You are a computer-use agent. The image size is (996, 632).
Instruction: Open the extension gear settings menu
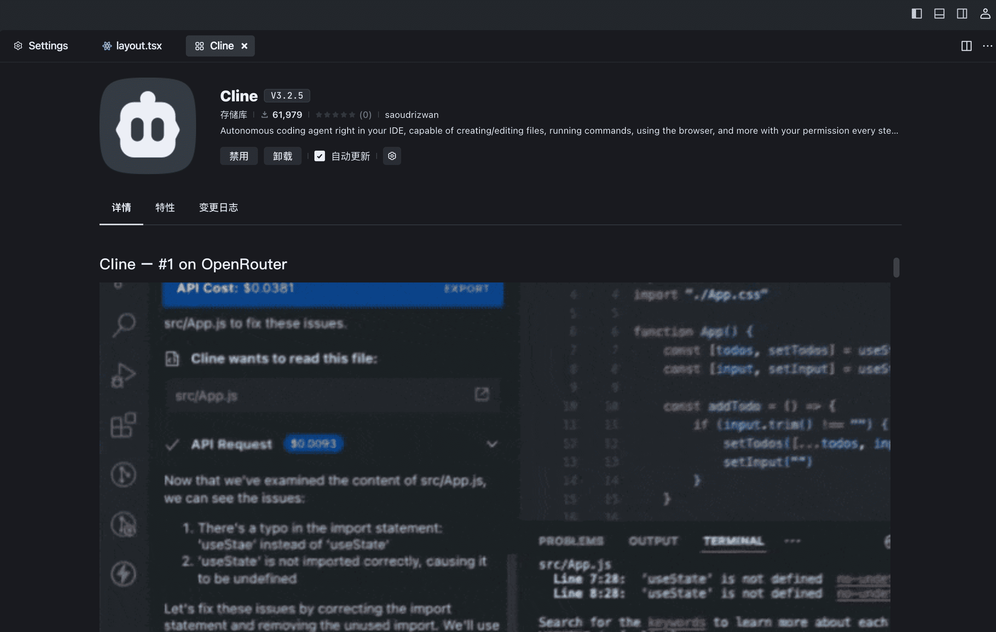(392, 156)
